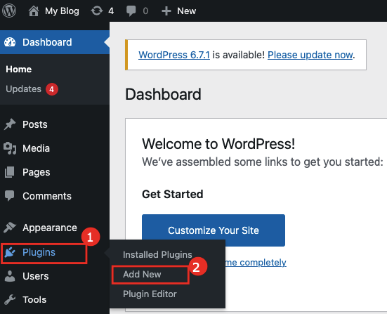Click the Users person icon
The height and width of the screenshot is (314, 387).
(x=10, y=276)
